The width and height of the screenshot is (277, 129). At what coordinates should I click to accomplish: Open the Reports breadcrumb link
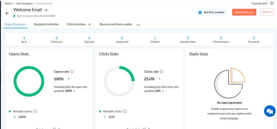[x=9, y=4]
